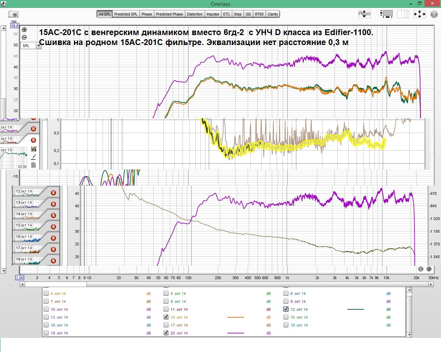Screen dimensions: 441x352
Task: Remove measurement 14 окт 14 with its red X
Action: click(x=53, y=216)
